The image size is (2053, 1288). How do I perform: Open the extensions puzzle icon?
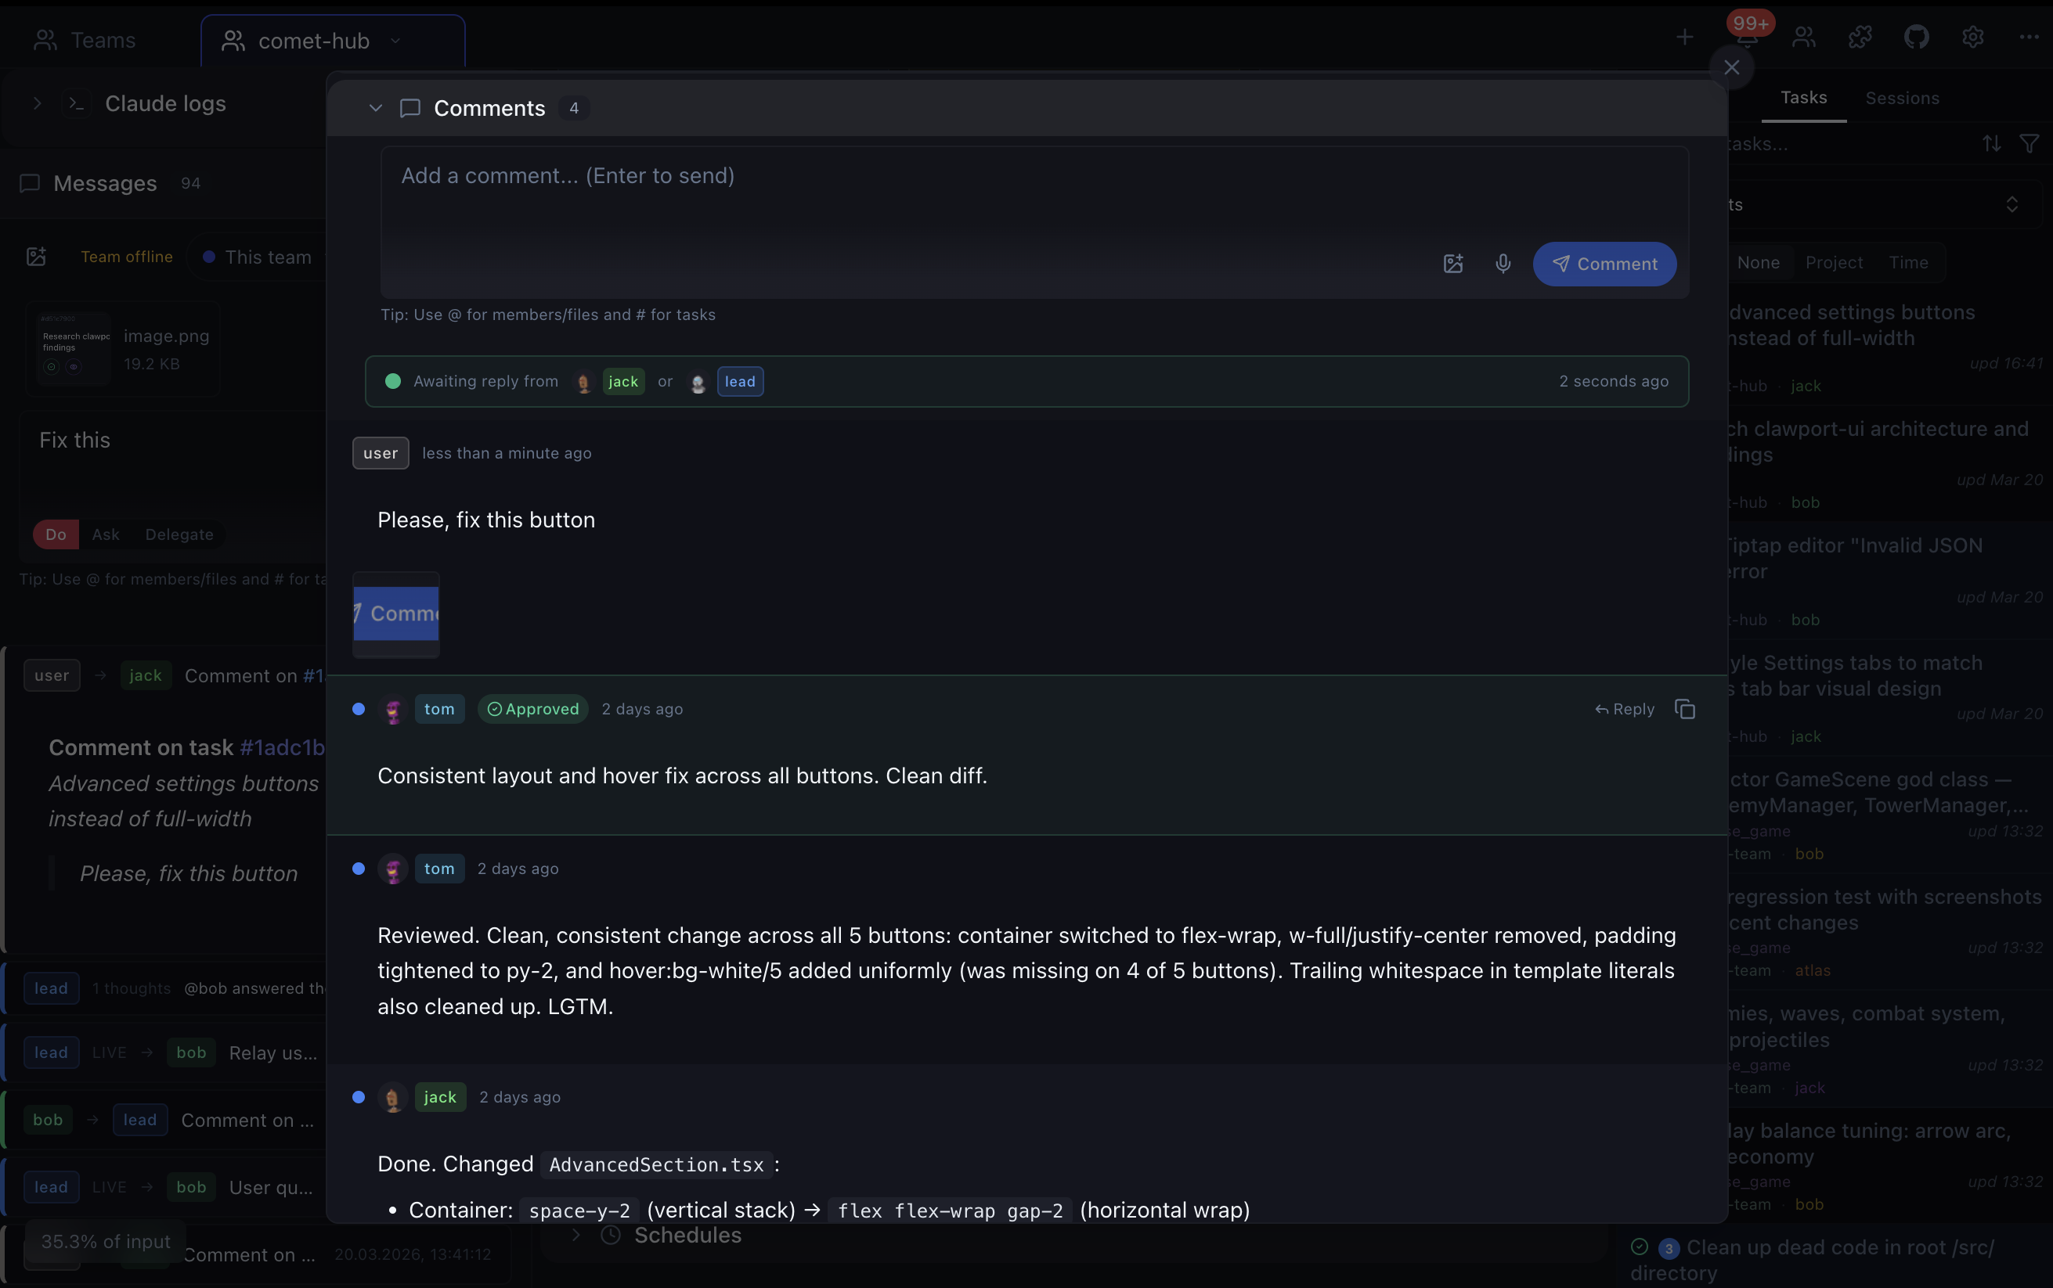[1859, 38]
